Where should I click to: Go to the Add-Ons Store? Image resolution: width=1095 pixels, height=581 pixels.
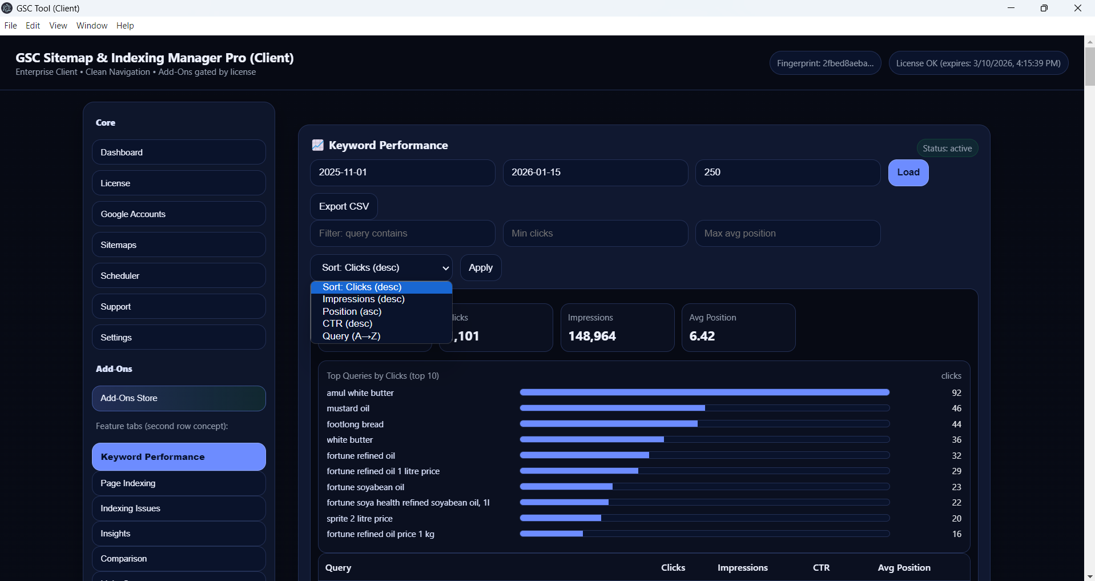[178, 398]
